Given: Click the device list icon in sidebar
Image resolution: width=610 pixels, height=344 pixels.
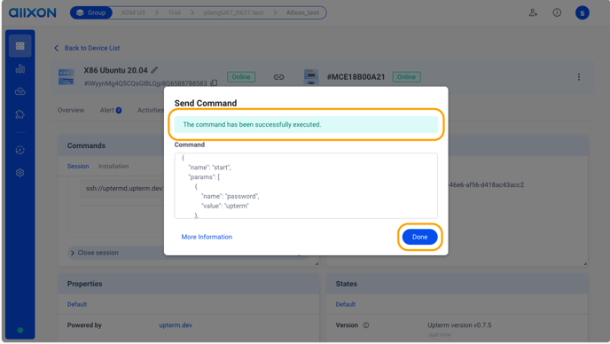Looking at the screenshot, I should (x=20, y=46).
